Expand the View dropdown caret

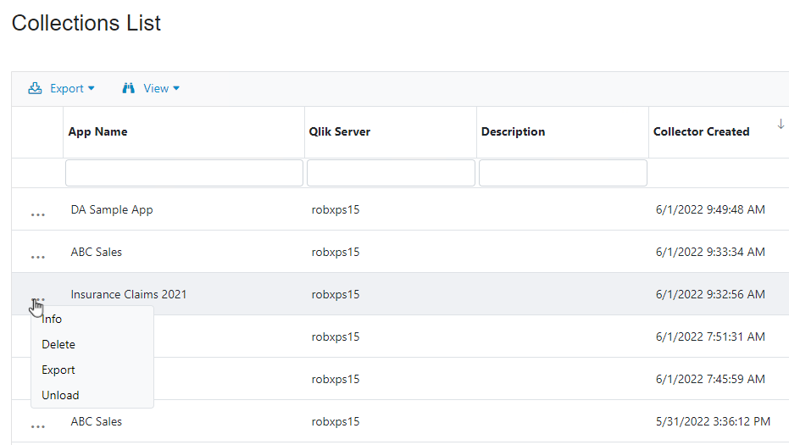point(176,88)
